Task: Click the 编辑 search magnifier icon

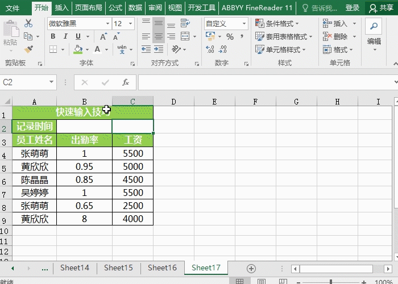Action: (374, 26)
